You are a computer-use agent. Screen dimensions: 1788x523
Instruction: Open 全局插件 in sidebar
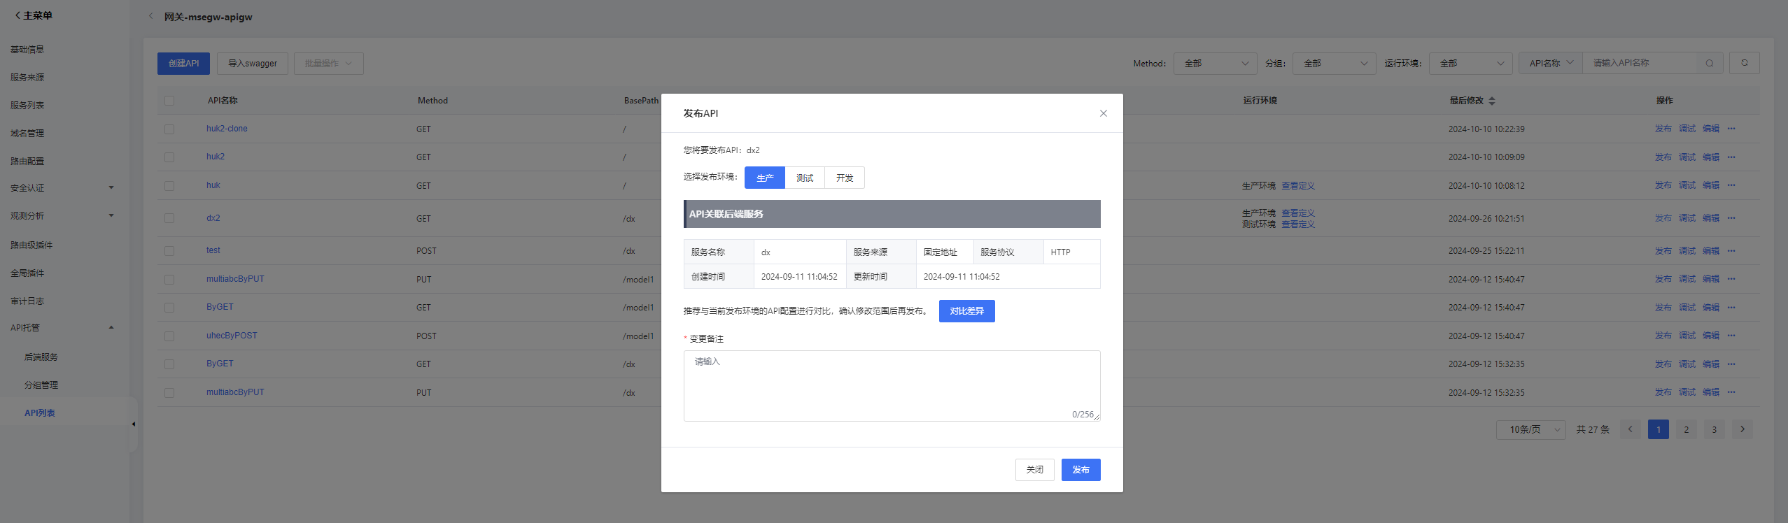point(27,273)
